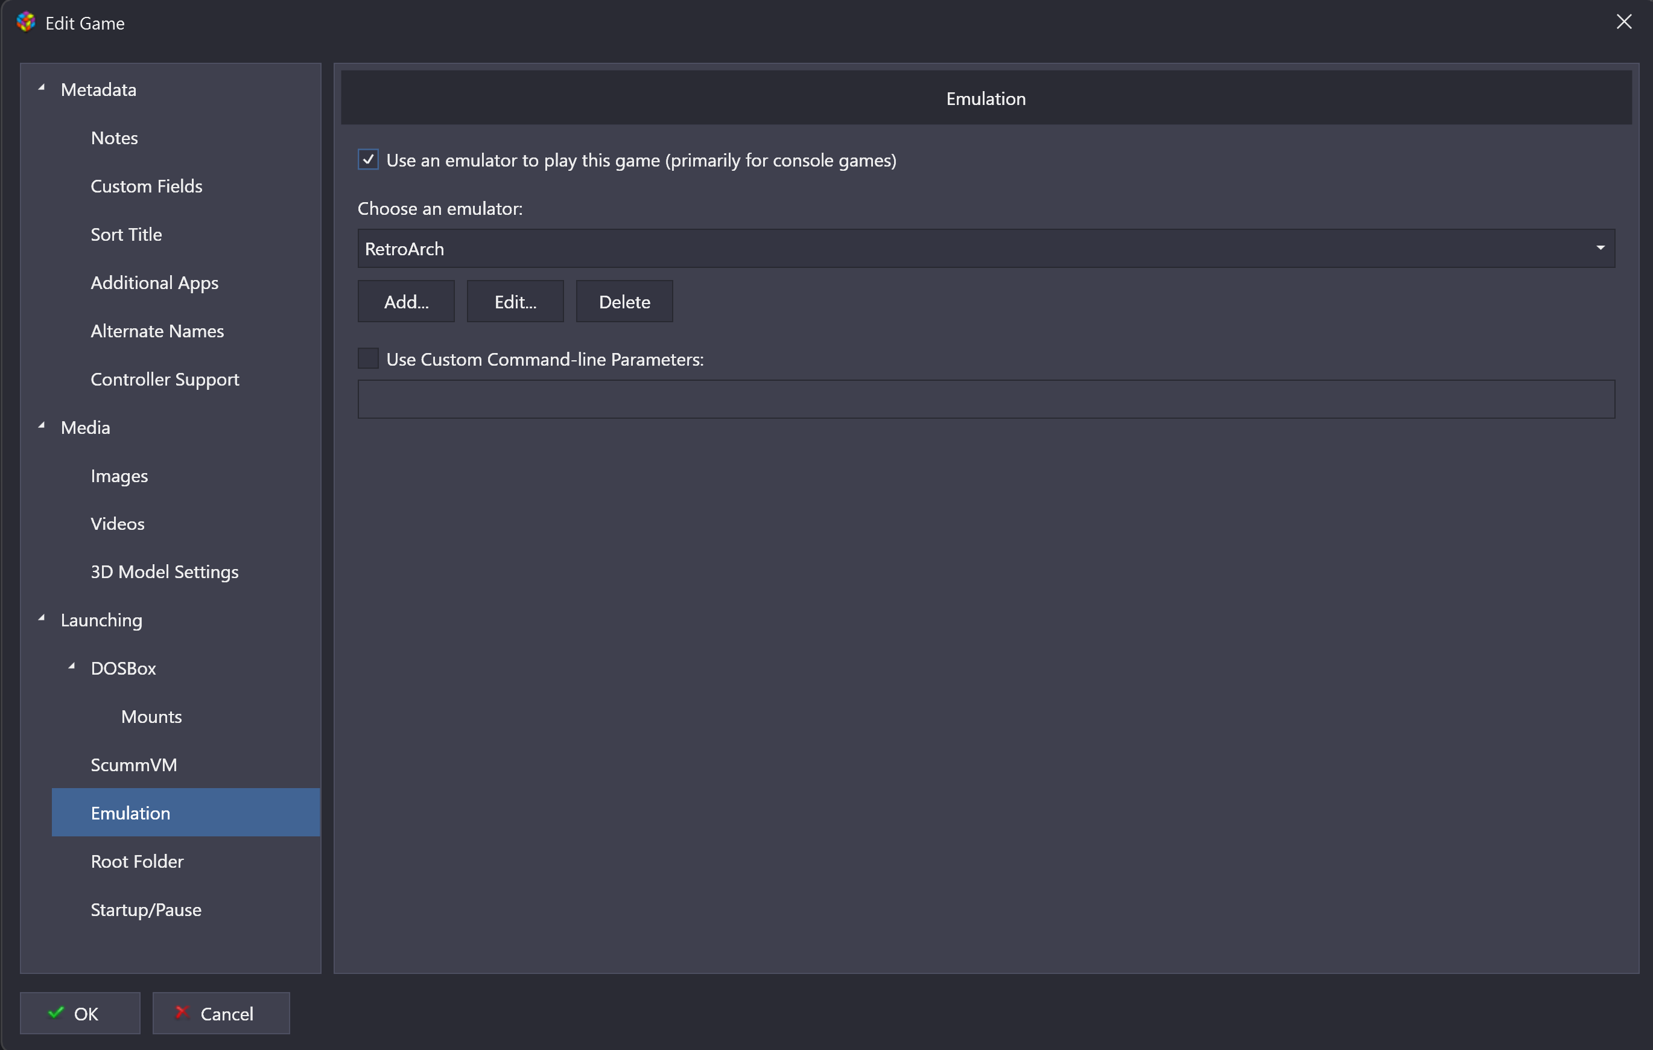Viewport: 1653px width, 1050px height.
Task: Collapse the Media tree section
Action: tap(42, 426)
